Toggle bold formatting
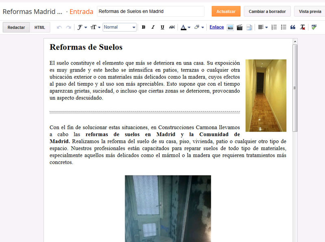This screenshot has height=242, width=325. 143,27
